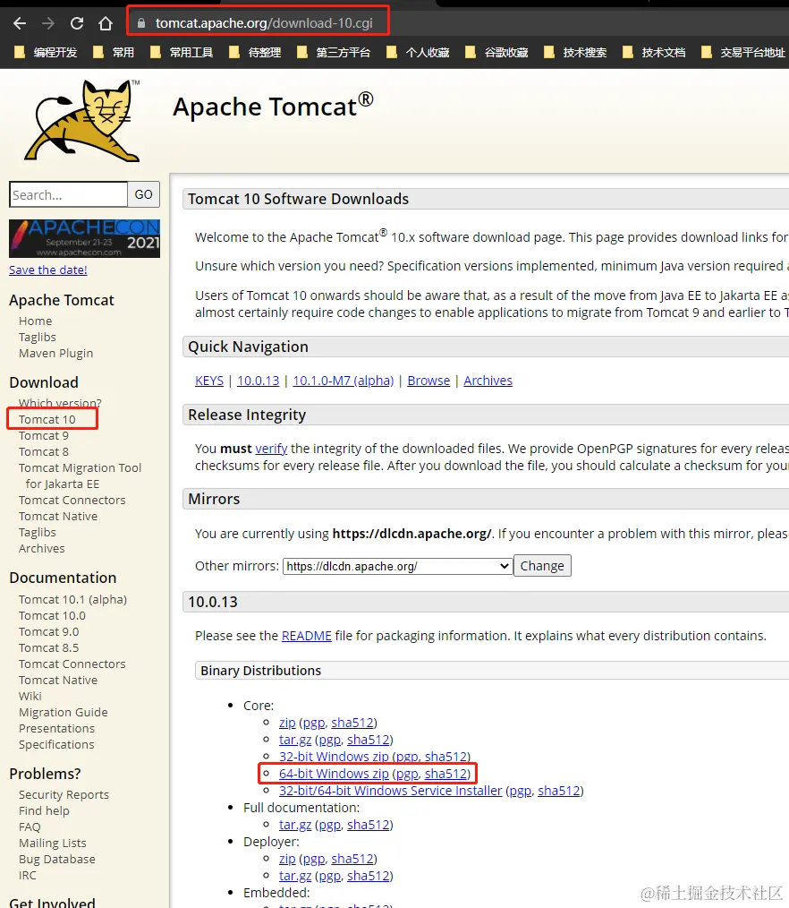Open the 编程开发 bookmark folder

45,53
